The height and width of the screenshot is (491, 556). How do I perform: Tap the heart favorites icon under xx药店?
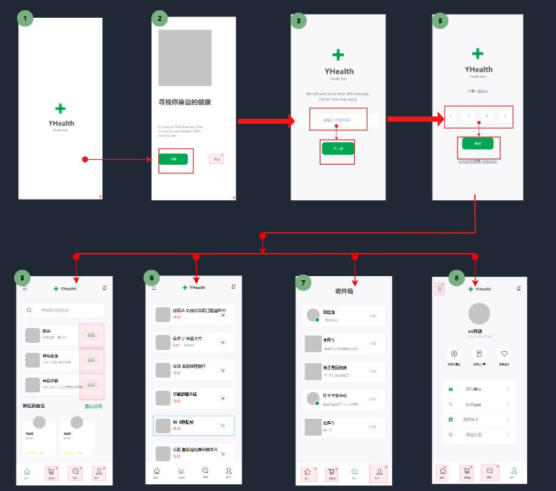click(x=504, y=354)
